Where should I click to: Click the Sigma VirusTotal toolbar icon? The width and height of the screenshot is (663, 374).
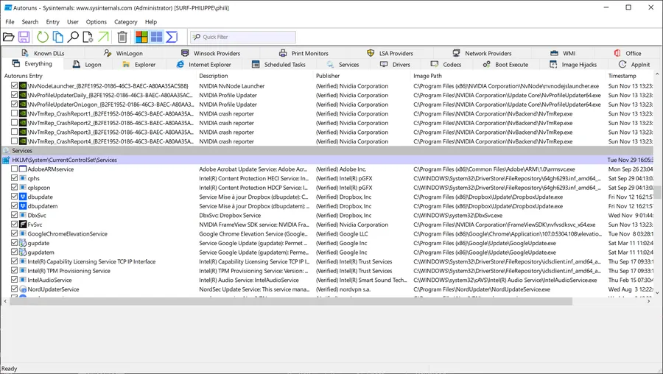click(x=171, y=38)
